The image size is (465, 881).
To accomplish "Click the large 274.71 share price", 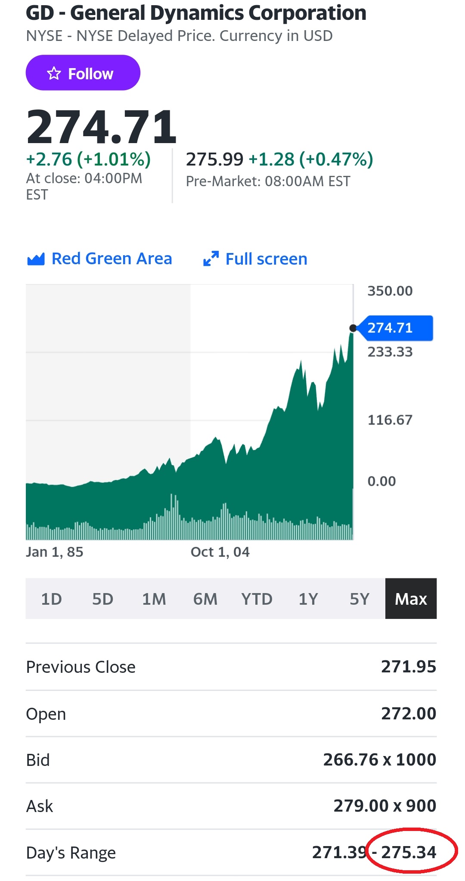I will coord(102,127).
